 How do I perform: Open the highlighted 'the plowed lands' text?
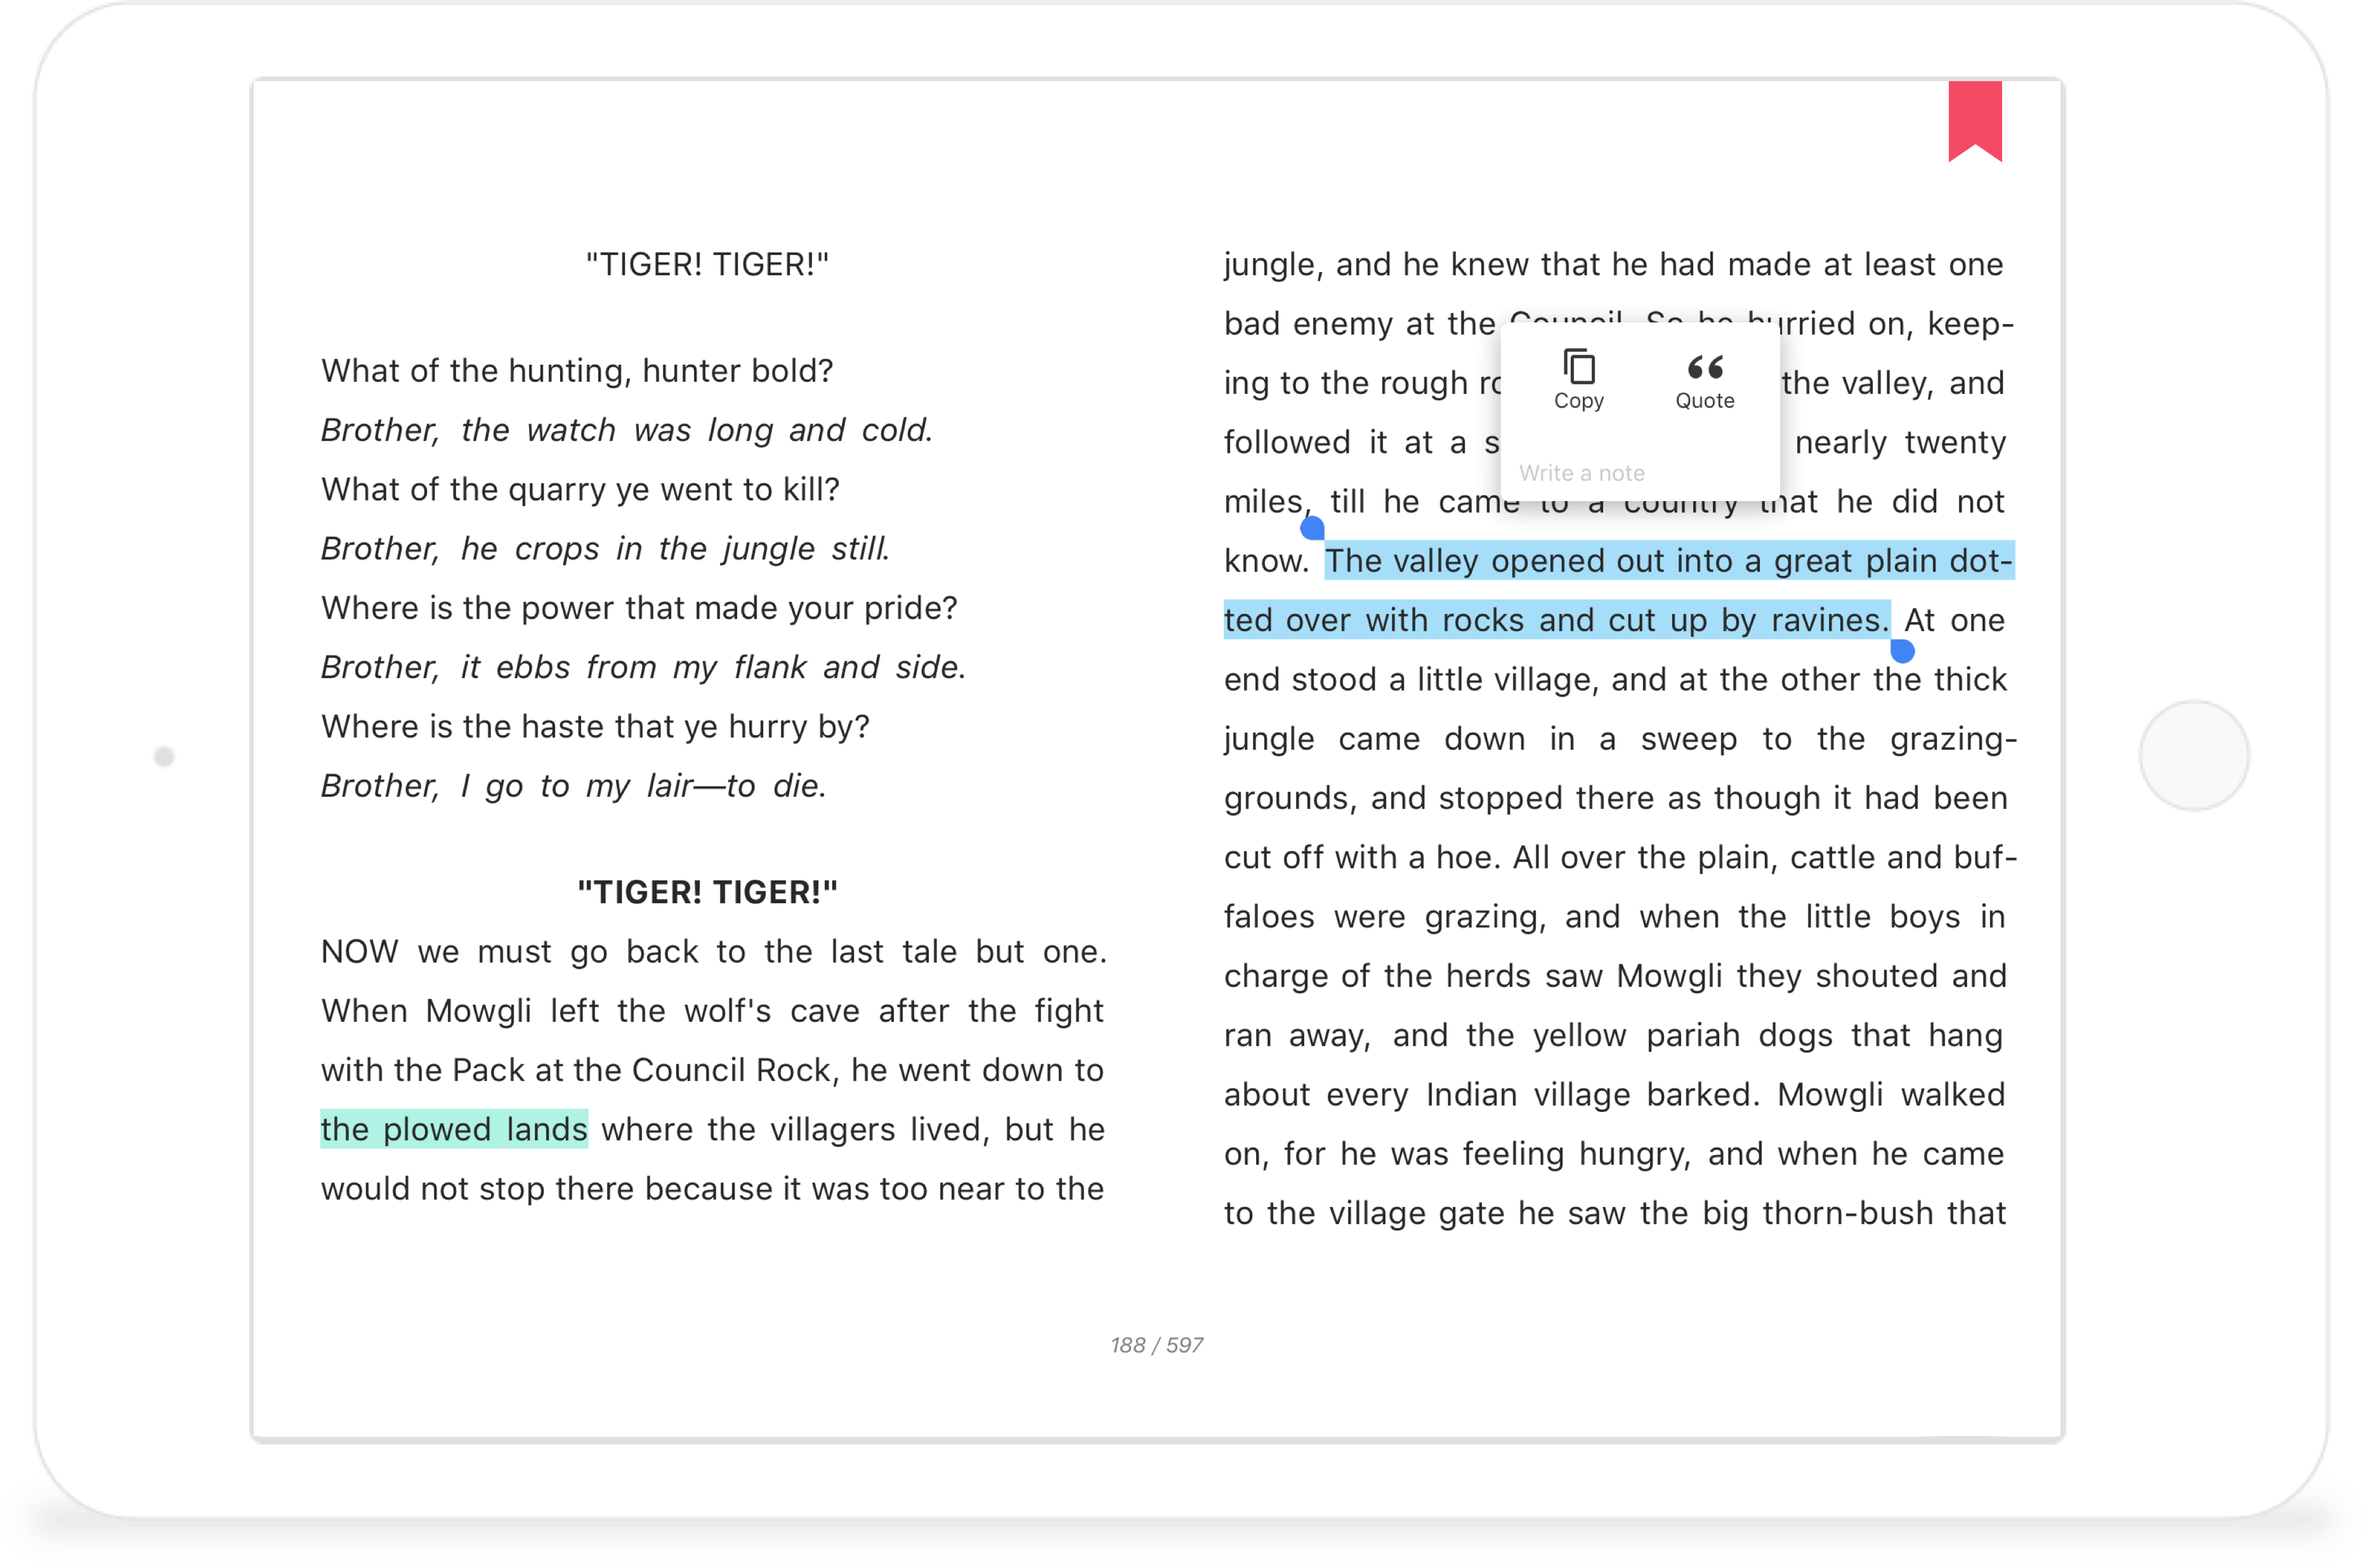point(454,1129)
